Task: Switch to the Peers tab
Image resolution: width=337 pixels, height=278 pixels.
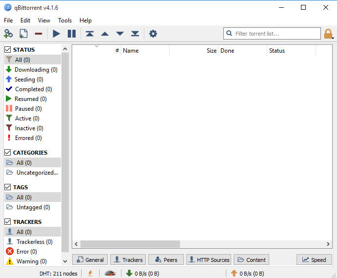Action: coord(166,260)
